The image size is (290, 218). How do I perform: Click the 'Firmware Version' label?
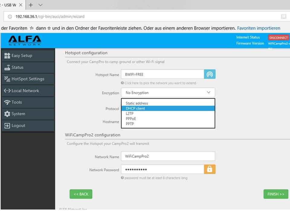coord(250,43)
